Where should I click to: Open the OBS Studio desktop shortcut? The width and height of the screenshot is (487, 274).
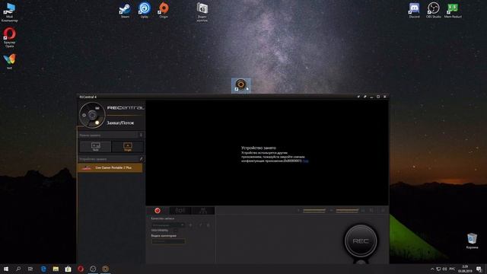(x=433, y=11)
